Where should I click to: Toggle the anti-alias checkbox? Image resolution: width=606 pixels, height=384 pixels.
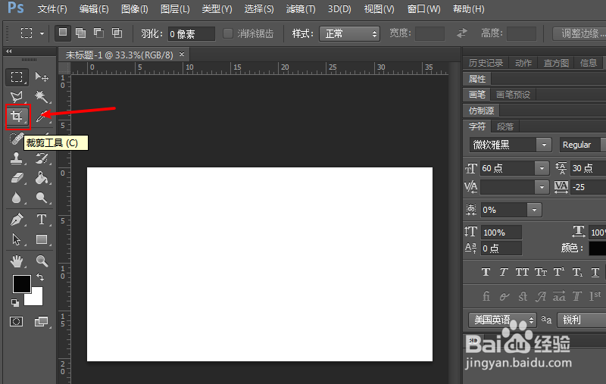pos(228,33)
